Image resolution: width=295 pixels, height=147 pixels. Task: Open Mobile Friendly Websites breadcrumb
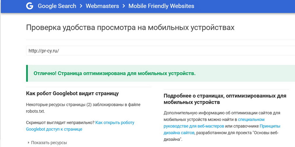(161, 6)
